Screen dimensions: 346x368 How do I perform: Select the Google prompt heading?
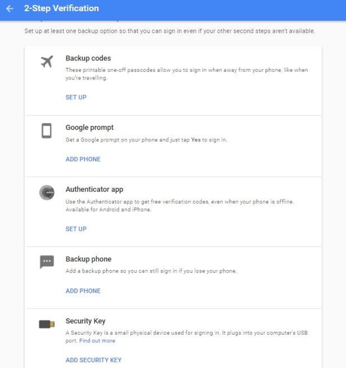[89, 128]
